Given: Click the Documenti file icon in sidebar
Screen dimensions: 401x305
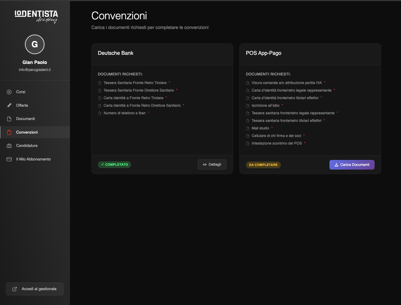Looking at the screenshot, I should click(x=9, y=119).
